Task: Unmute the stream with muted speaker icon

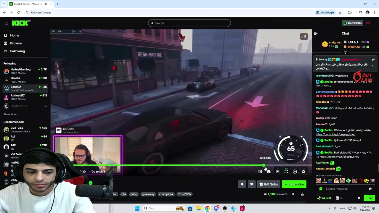Action: click(x=304, y=36)
